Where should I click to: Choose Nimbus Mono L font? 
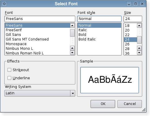tap(37, 49)
